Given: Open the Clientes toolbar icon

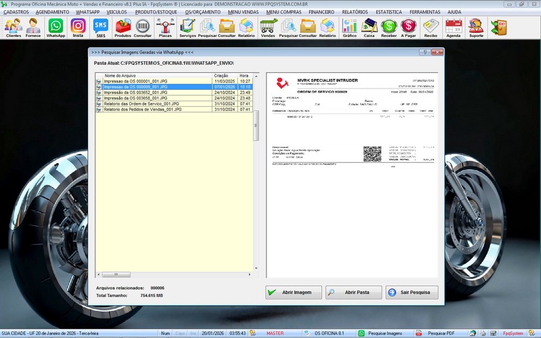Looking at the screenshot, I should click(14, 28).
